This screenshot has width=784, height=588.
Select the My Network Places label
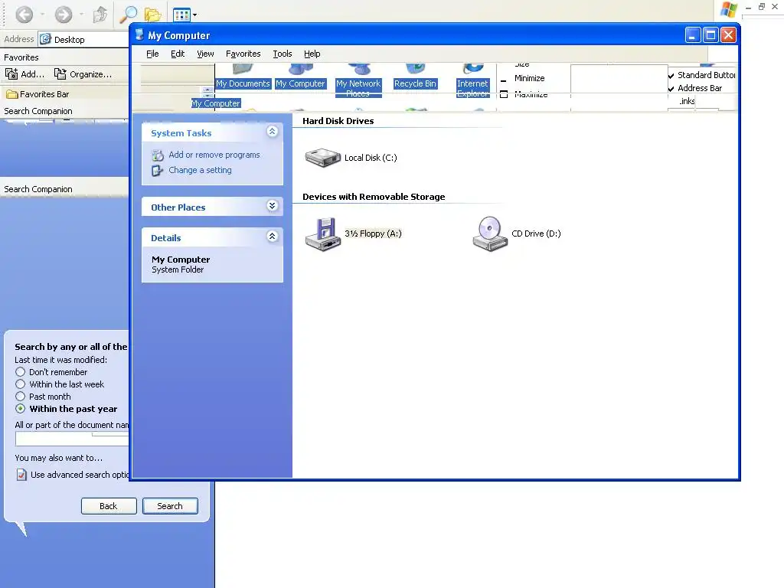pos(358,88)
